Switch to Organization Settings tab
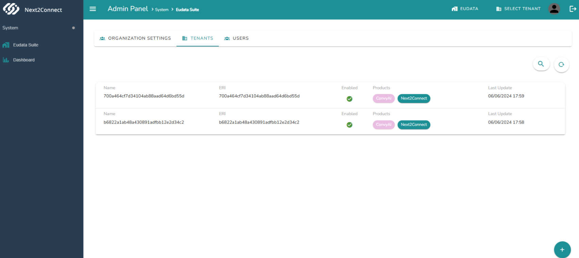 click(135, 38)
